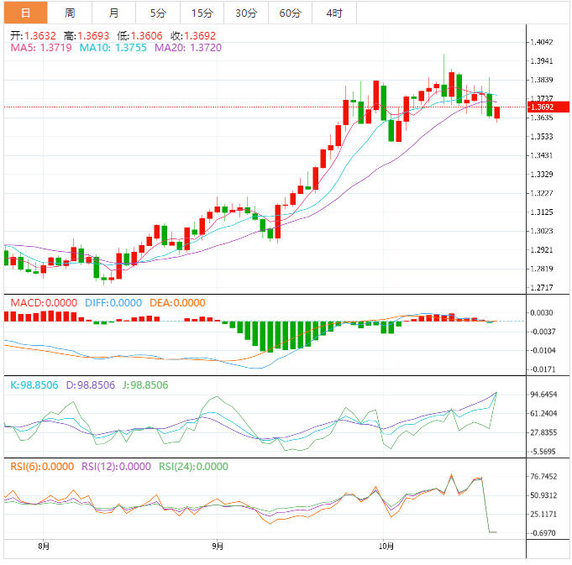Image resolution: width=572 pixels, height=565 pixels.
Task: Click the 1.3533 price axis label
Action: tap(542, 137)
